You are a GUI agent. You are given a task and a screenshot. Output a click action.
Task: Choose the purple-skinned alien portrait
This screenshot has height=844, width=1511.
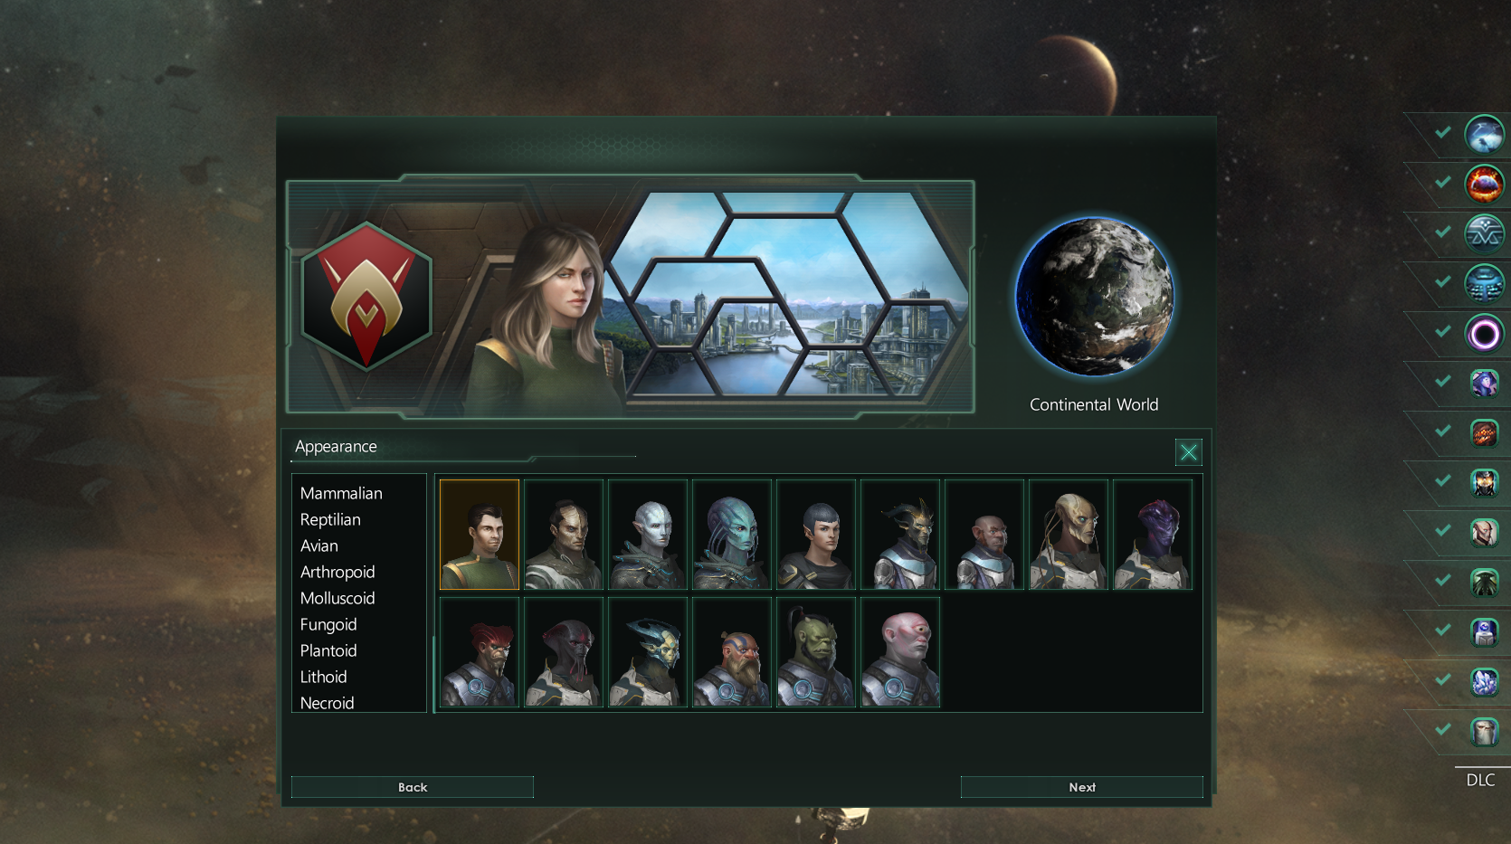click(x=1153, y=535)
